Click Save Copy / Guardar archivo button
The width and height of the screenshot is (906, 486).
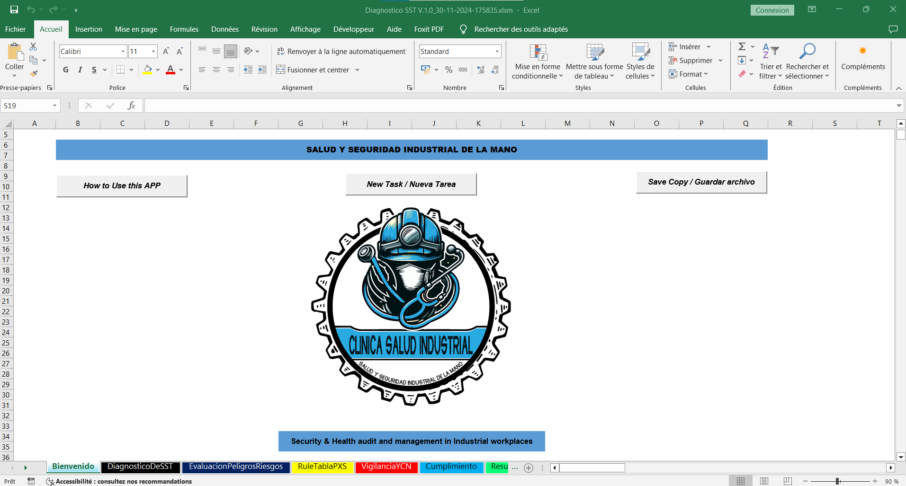click(x=701, y=182)
